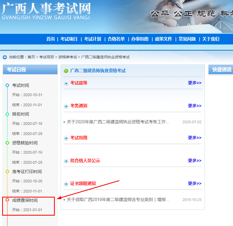This screenshot has height=226, width=233.
Task: Toggle the blue circle marker beside 考试时间
Action: click(x=7, y=85)
